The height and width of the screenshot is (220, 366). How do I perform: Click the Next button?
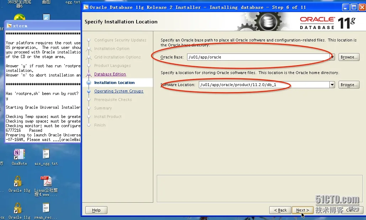click(x=302, y=210)
